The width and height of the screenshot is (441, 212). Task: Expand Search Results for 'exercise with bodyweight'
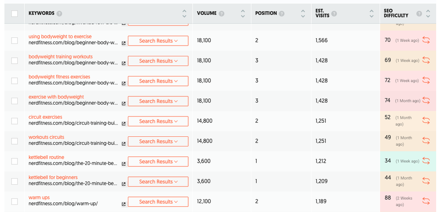[158, 101]
